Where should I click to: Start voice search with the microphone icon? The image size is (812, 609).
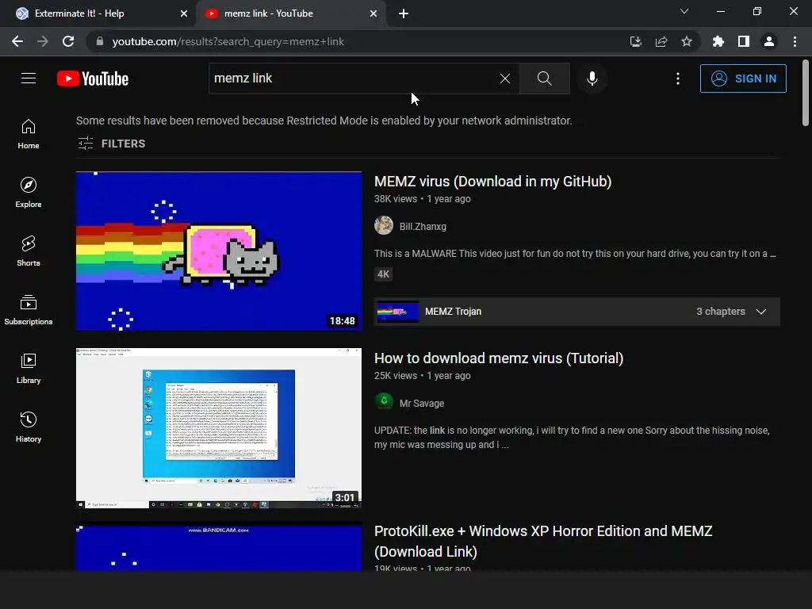click(592, 79)
